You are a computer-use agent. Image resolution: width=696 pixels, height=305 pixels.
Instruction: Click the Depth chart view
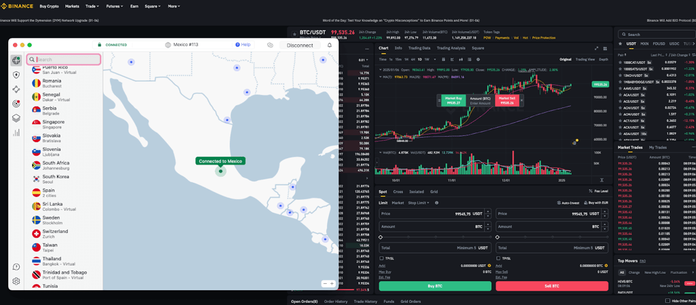(x=604, y=59)
